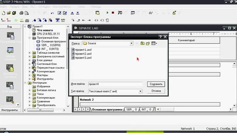Insert a box instruction from the toolbar

[x=107, y=20]
